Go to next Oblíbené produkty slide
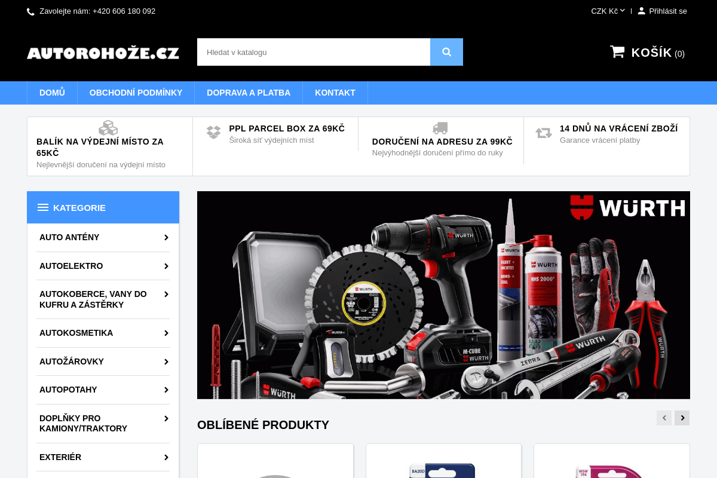 click(x=682, y=418)
